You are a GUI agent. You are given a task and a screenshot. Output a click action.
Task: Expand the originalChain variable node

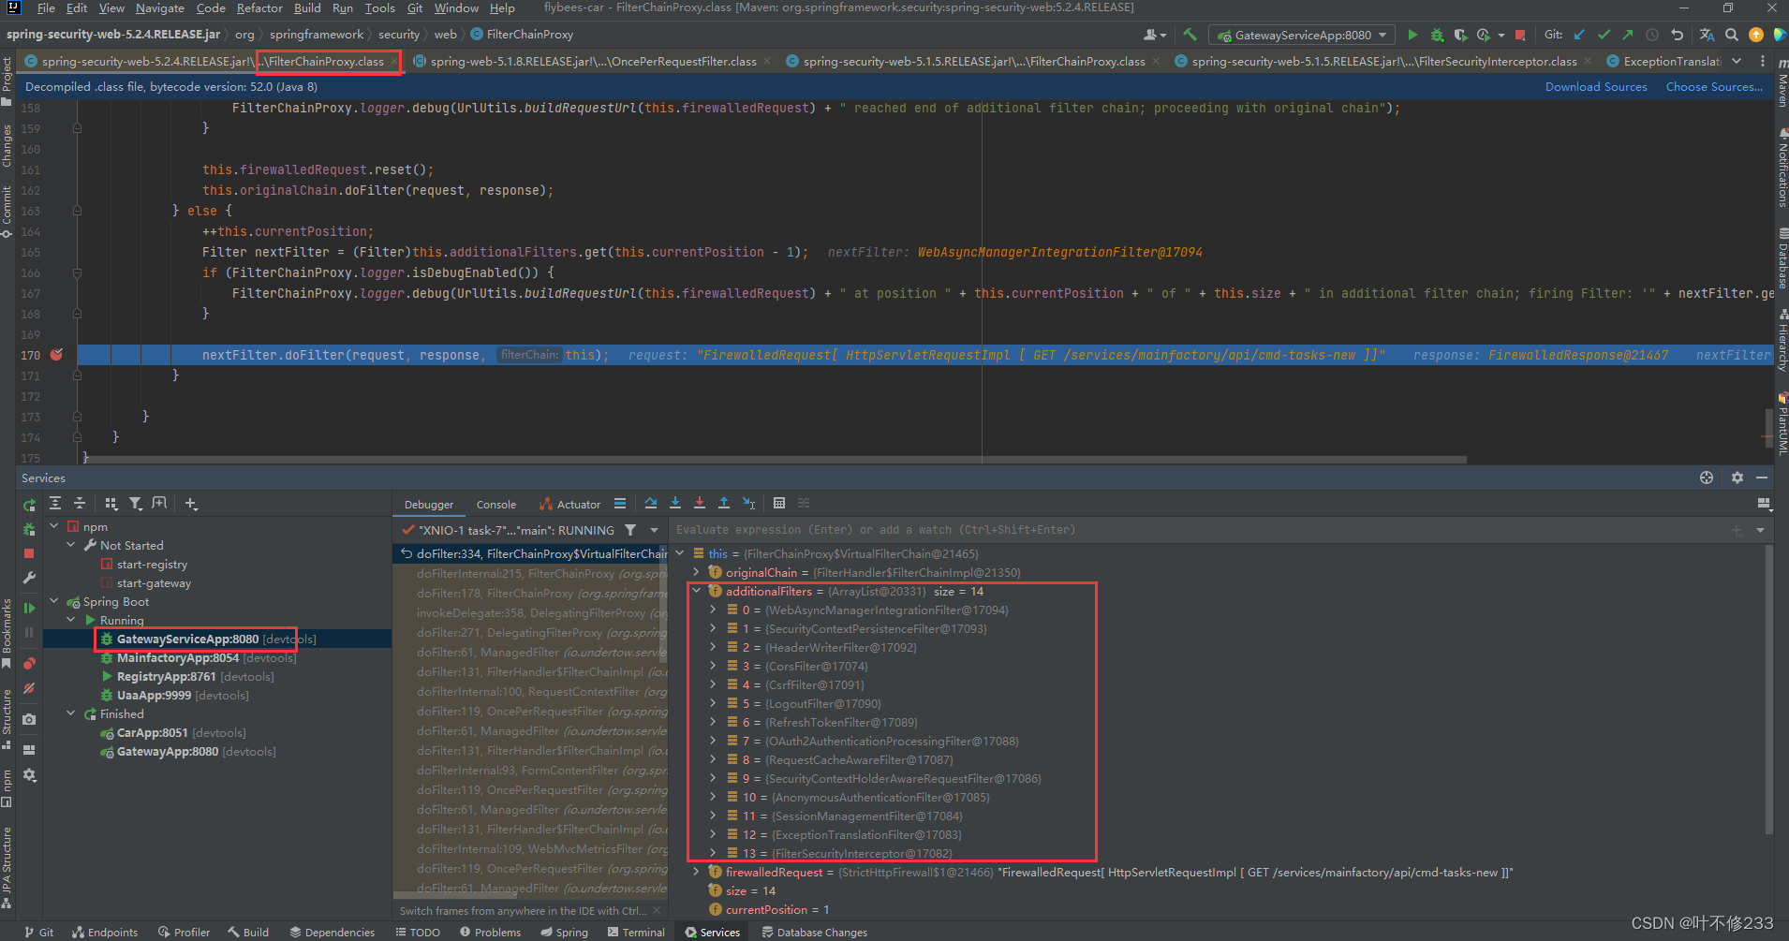pos(696,572)
